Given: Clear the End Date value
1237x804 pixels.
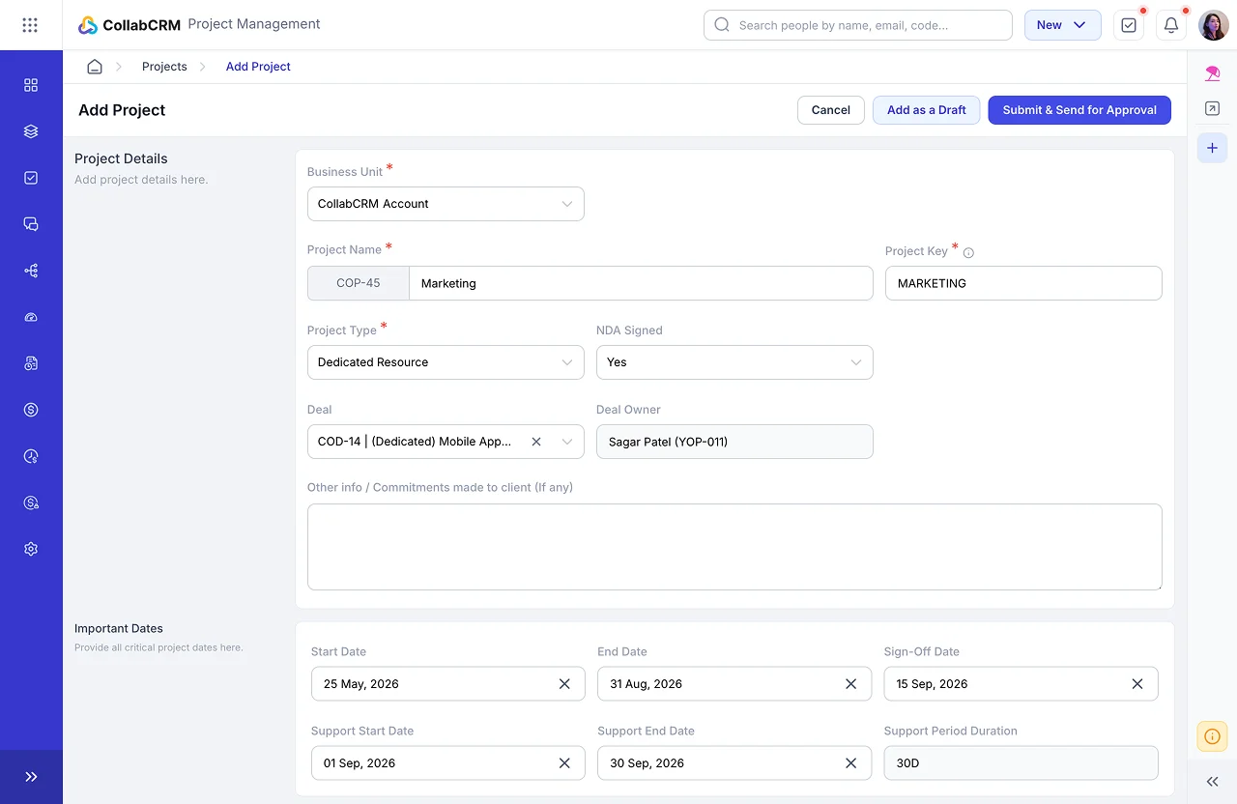Looking at the screenshot, I should (x=850, y=683).
